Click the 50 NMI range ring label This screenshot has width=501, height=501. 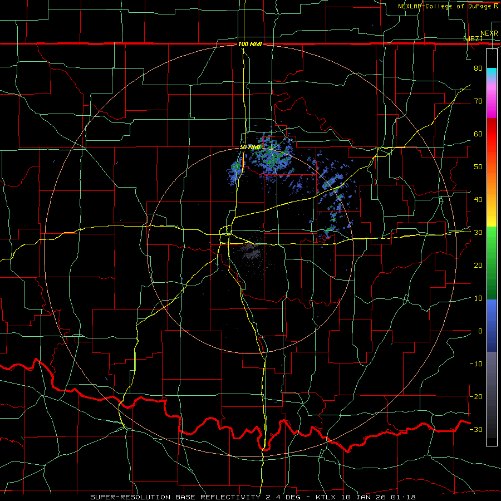coord(250,148)
